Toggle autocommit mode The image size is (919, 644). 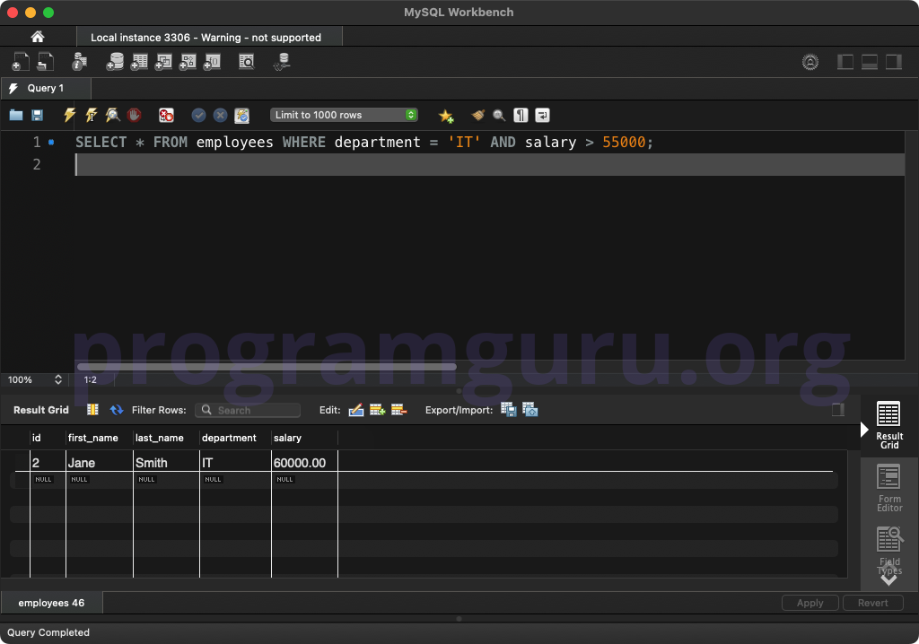[x=242, y=116]
